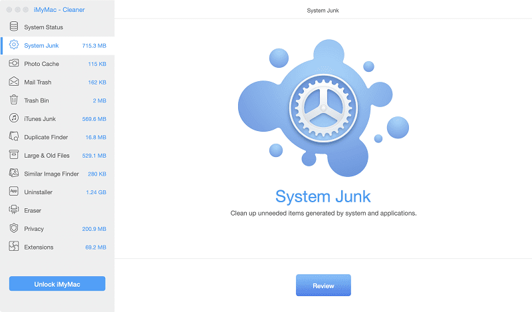Go to the Uninstaller section
Screen dimensions: 532x312
(57, 192)
